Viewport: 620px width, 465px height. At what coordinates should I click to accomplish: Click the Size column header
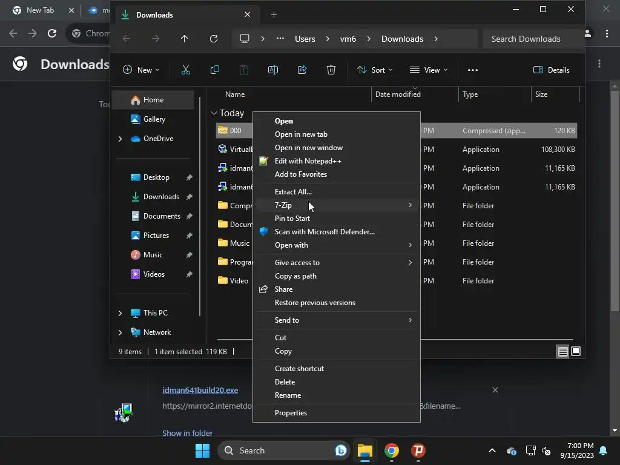click(555, 94)
